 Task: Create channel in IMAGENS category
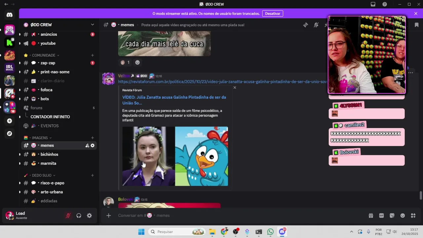click(93, 138)
